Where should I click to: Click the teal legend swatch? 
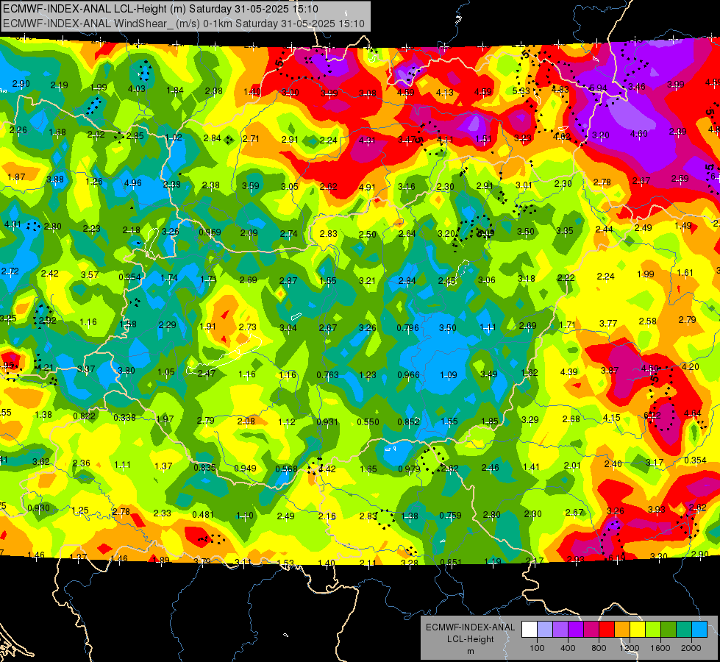coord(684,630)
